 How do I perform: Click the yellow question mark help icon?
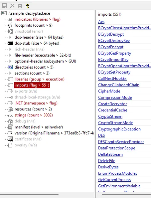tap(28, 6)
